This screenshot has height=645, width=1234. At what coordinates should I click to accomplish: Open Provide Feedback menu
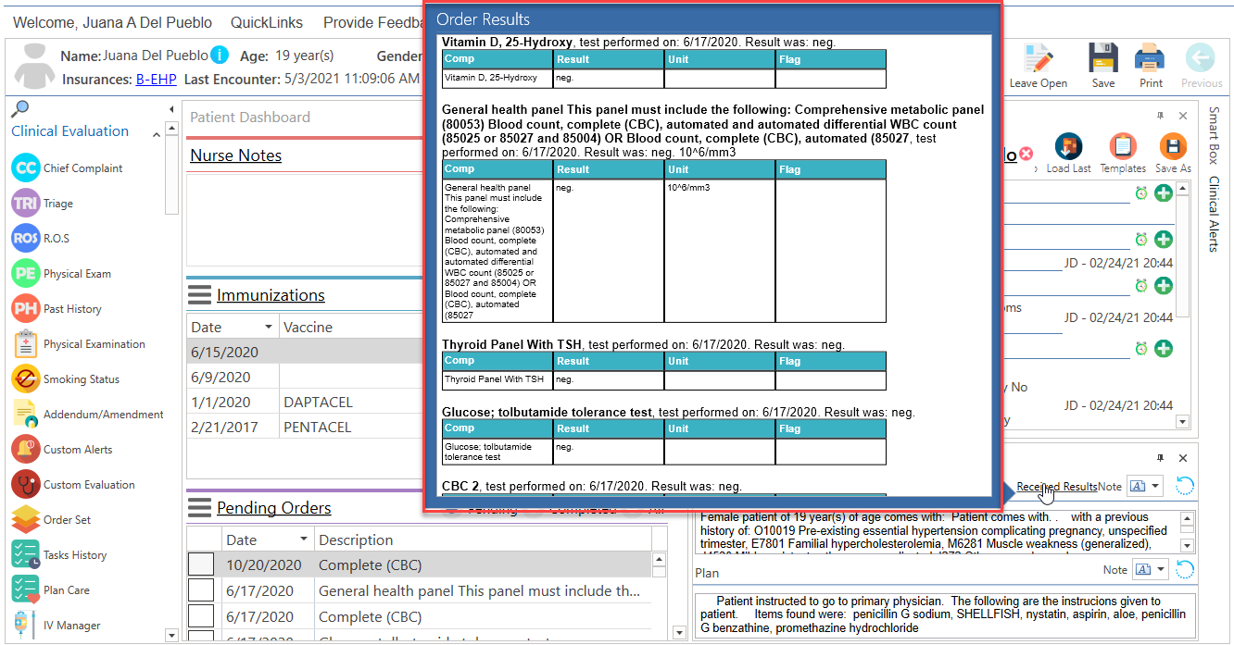374,22
